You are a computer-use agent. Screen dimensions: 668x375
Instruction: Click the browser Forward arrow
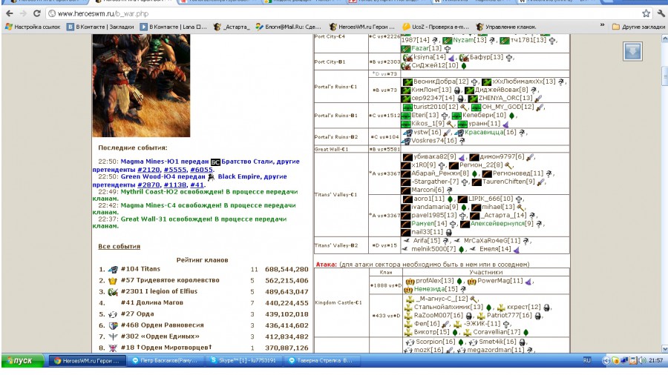pos(23,13)
